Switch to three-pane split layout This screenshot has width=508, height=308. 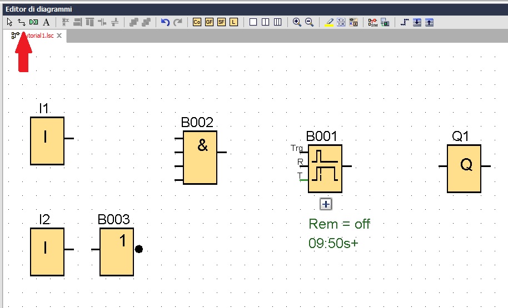pyautogui.click(x=277, y=22)
